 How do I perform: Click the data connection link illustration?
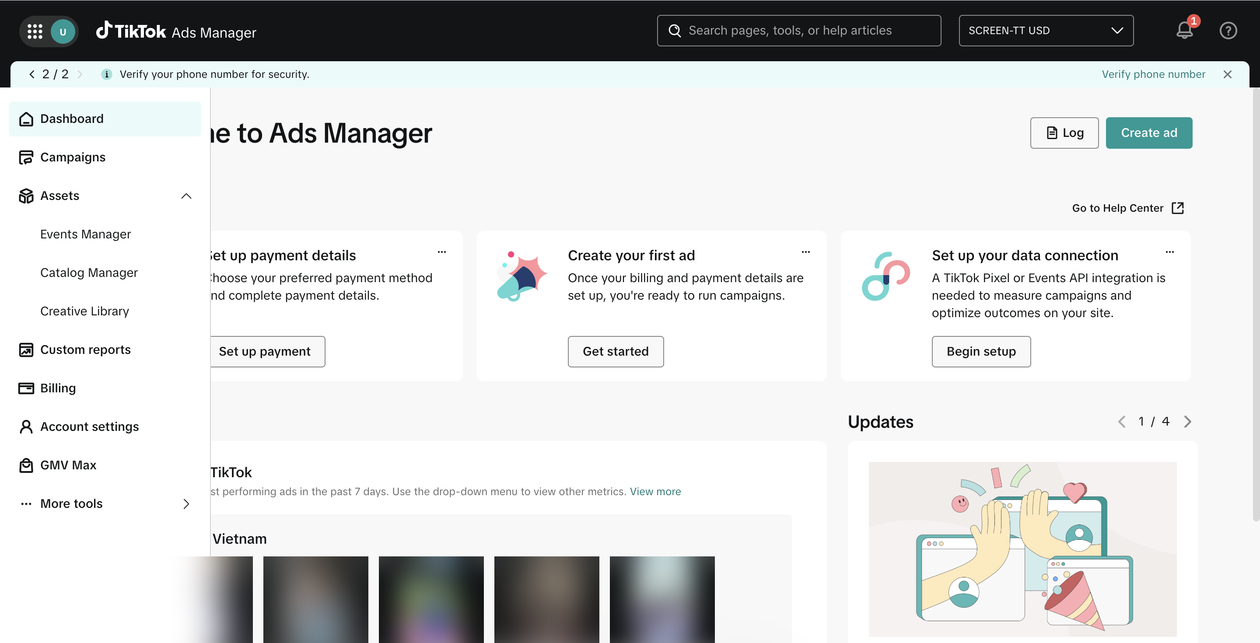click(885, 276)
